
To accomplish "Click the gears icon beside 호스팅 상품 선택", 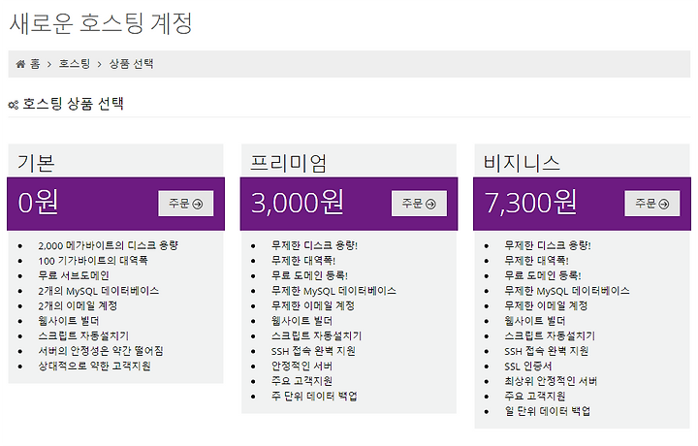I will [14, 105].
